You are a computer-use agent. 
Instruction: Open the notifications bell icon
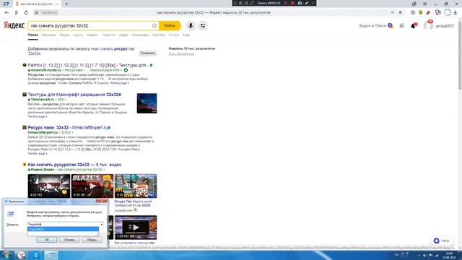pyautogui.click(x=413, y=26)
